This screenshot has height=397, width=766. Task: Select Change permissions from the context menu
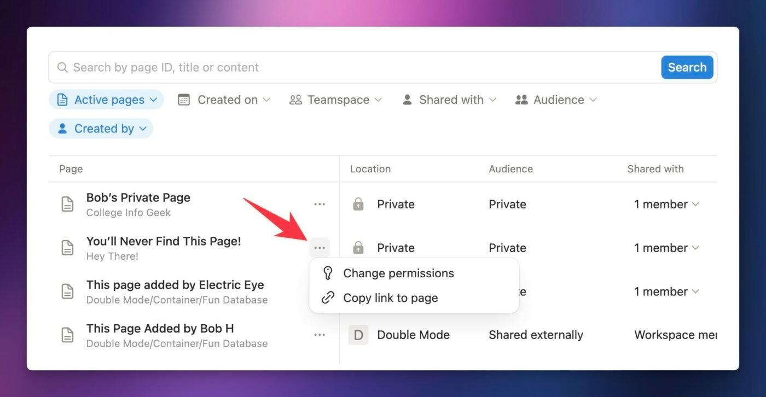[x=398, y=272]
